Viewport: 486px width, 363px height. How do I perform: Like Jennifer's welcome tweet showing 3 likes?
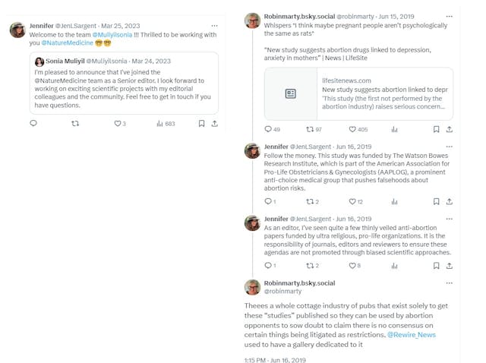(120, 124)
